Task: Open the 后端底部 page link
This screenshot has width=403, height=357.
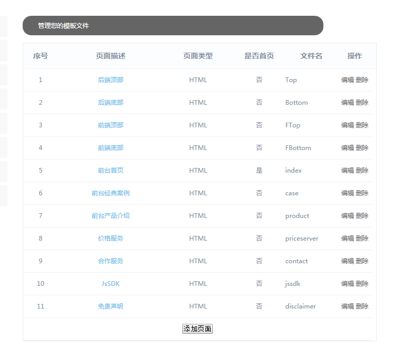Action: pyautogui.click(x=111, y=103)
